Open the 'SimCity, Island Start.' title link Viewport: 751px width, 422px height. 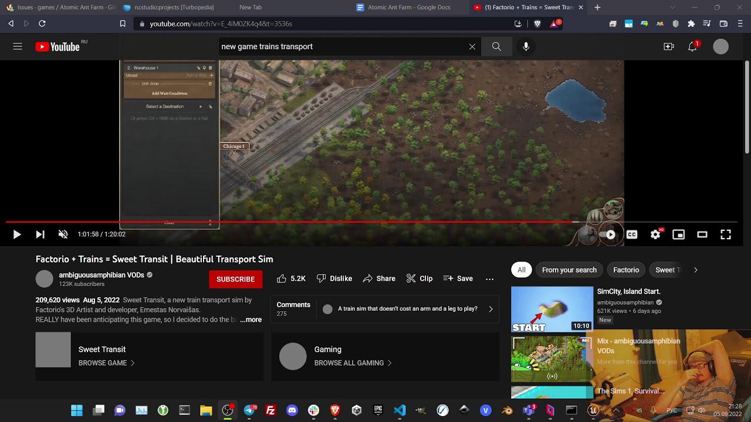coord(628,291)
